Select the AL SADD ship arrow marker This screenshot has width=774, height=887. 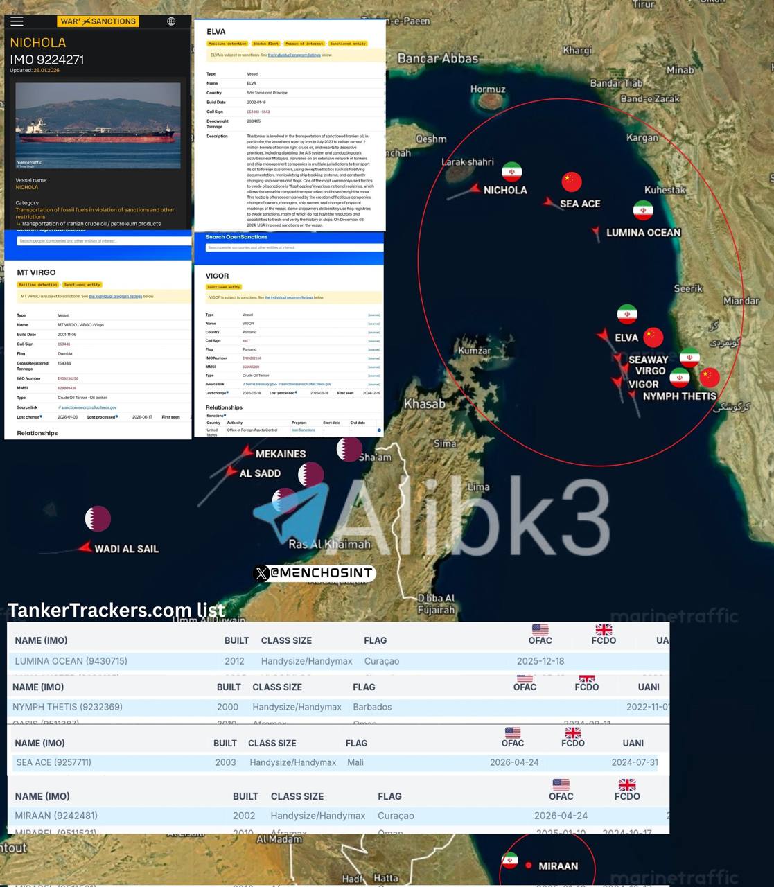(x=231, y=472)
